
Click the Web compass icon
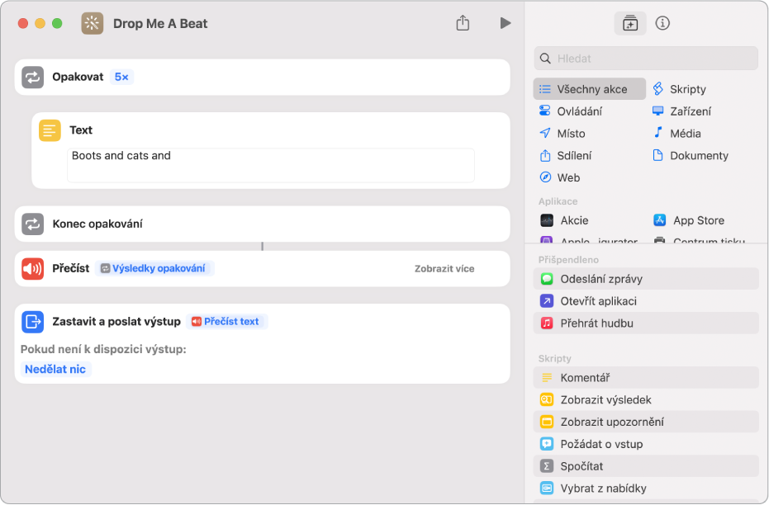pyautogui.click(x=545, y=177)
